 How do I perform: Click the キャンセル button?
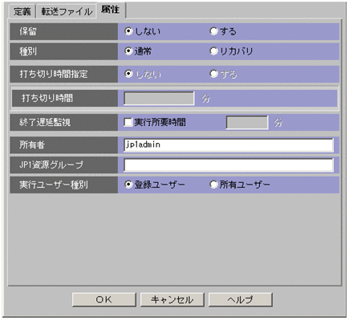pos(172,299)
